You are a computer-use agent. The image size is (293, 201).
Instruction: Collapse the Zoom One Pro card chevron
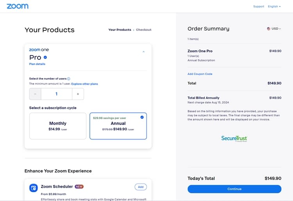[x=143, y=52]
